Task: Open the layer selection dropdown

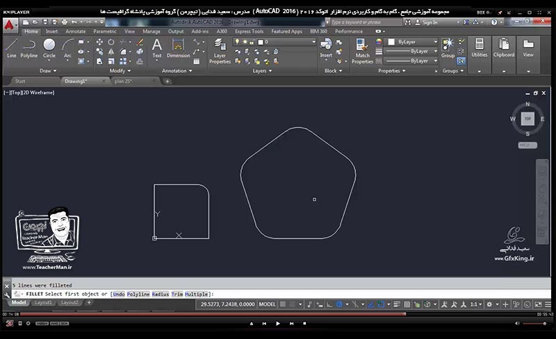Action: (313, 42)
